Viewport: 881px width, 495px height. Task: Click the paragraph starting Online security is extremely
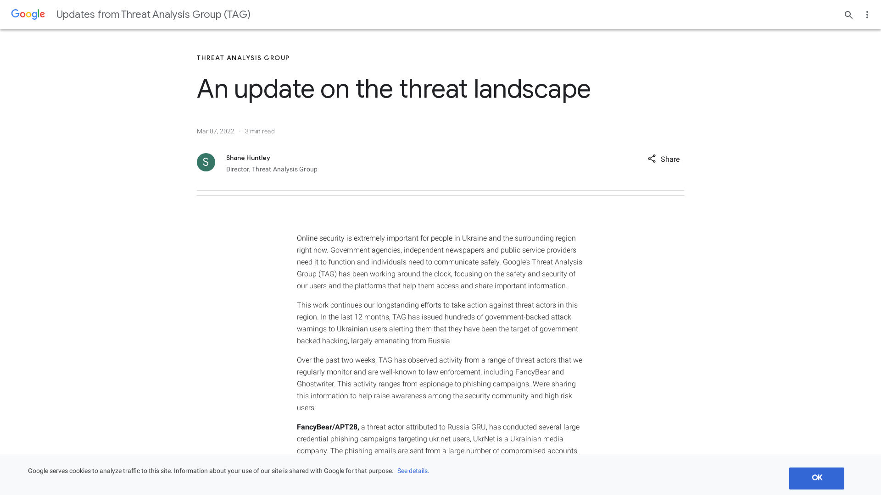(440, 262)
